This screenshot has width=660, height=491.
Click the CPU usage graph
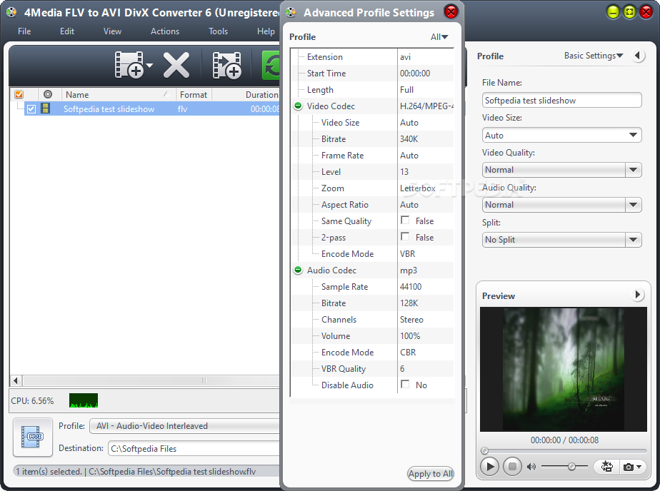coord(84,400)
